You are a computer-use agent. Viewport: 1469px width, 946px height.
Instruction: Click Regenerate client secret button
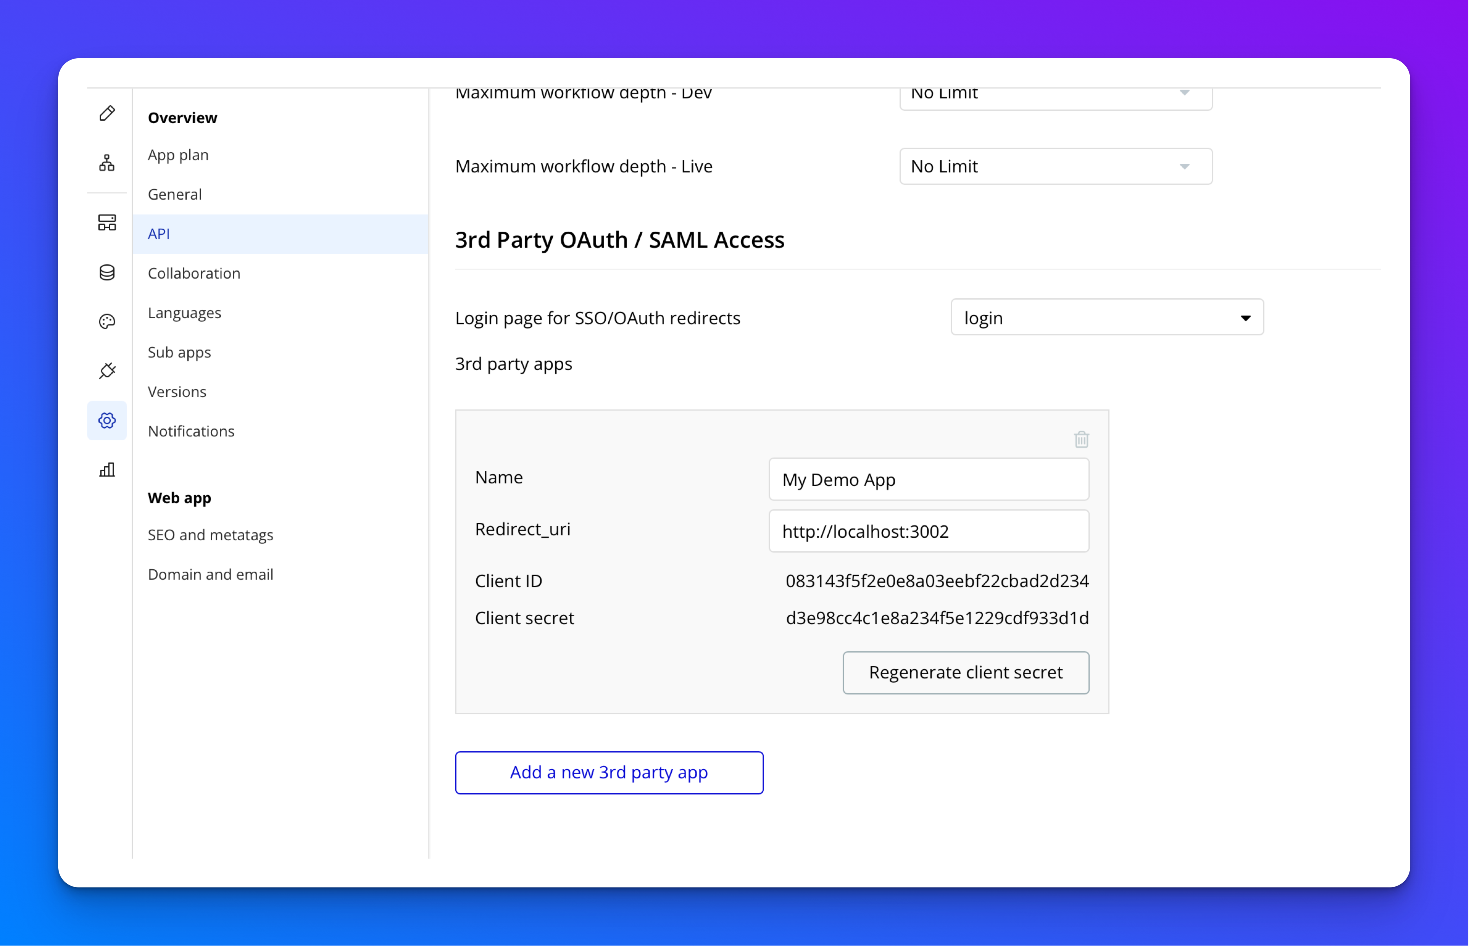[x=965, y=673]
